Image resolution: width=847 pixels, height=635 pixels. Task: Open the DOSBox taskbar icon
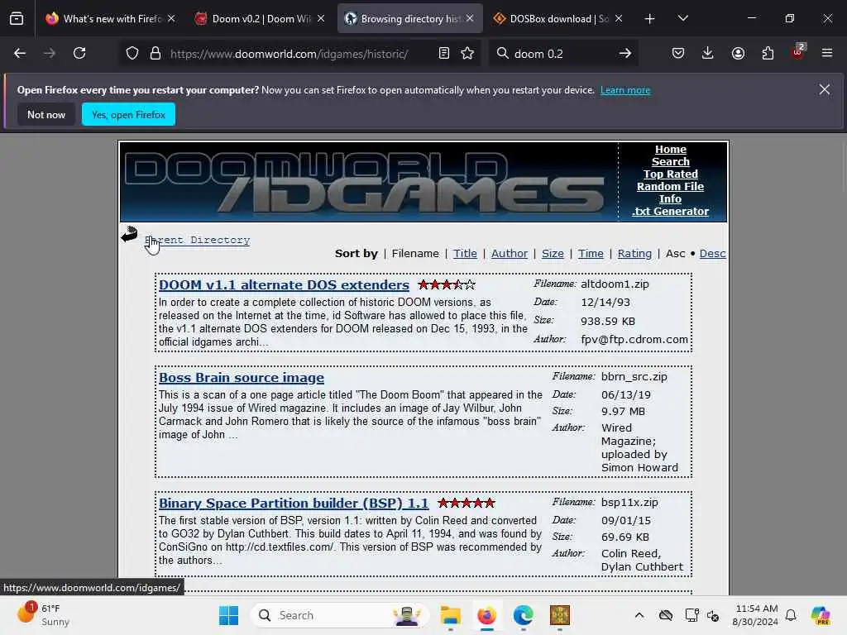(560, 615)
